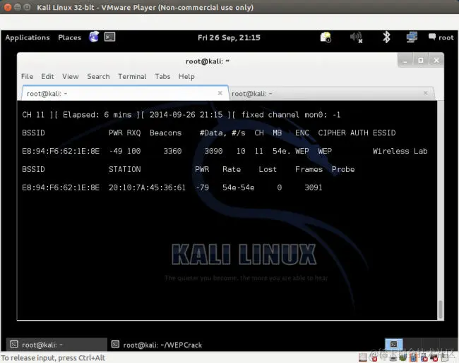Click the terminal vertical scrollbar handle
The image size is (459, 363).
[440, 309]
